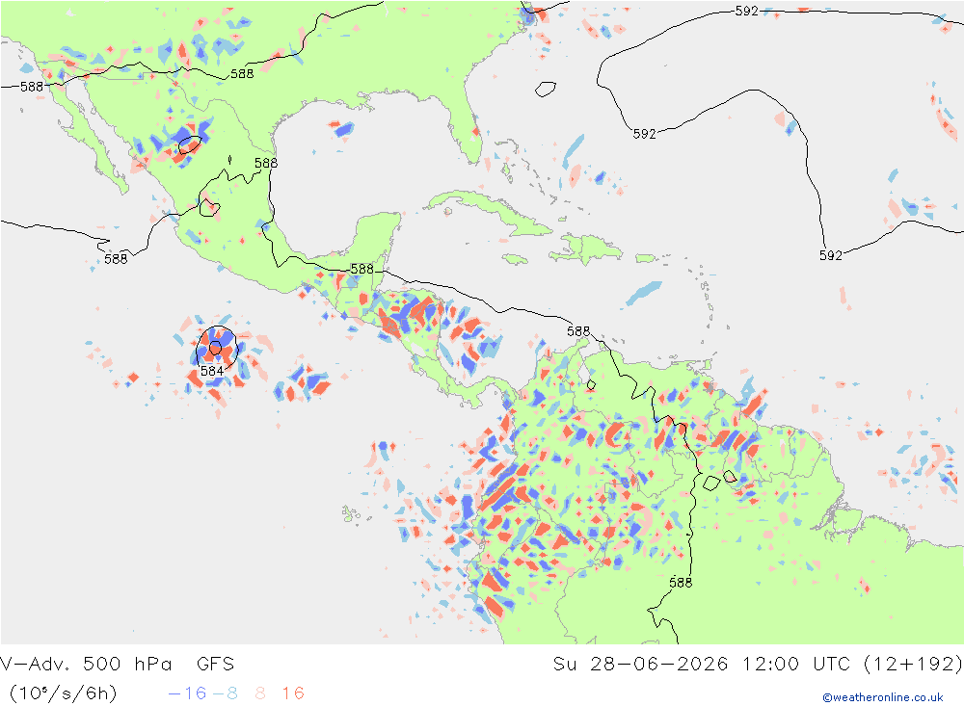Click the 16 legend value
The height and width of the screenshot is (706, 964).
293,693
